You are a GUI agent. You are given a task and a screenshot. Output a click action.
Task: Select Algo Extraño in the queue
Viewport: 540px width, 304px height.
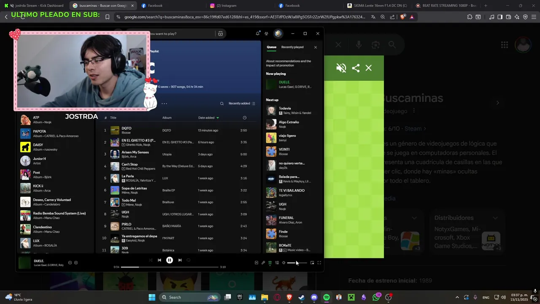291,124
